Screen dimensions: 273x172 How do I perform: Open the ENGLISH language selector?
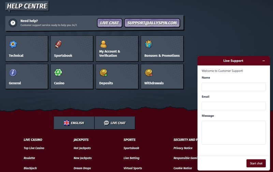point(74,123)
